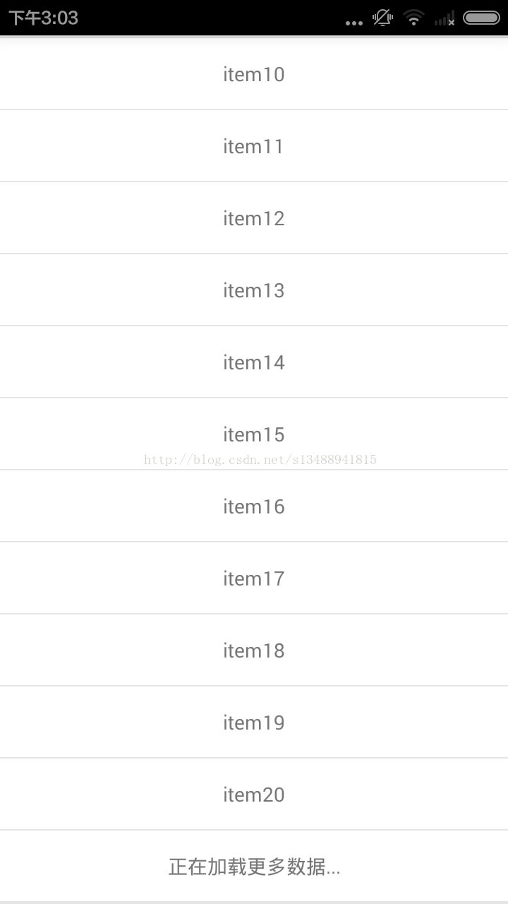Open item20 at list bottom
This screenshot has height=904, width=508.
tap(254, 794)
